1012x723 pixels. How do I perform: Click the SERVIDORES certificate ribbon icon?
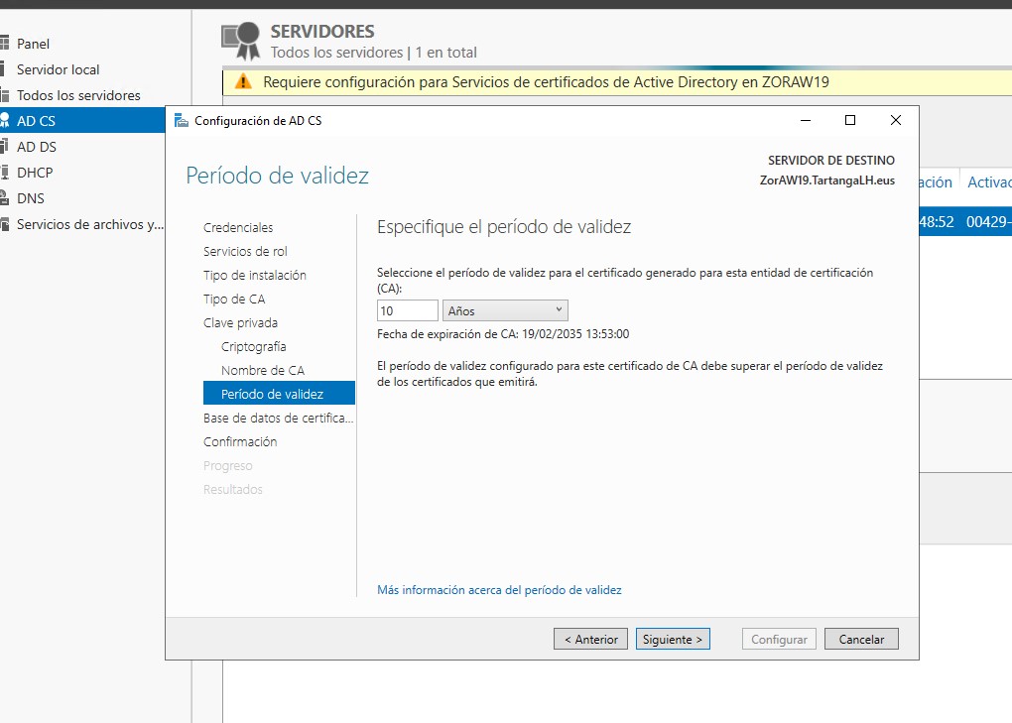(x=241, y=41)
